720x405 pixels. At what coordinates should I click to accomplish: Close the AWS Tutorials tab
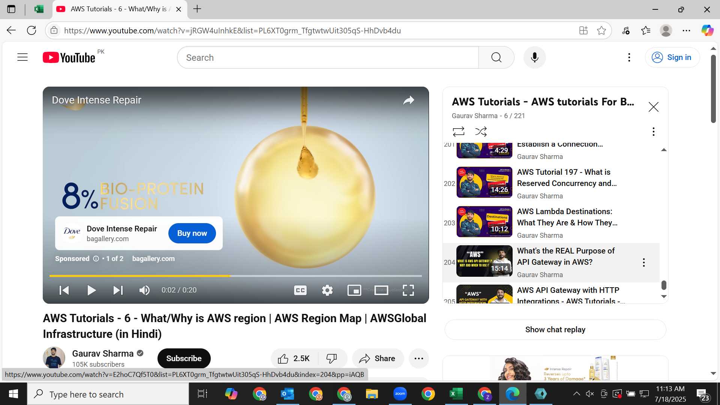point(178,9)
